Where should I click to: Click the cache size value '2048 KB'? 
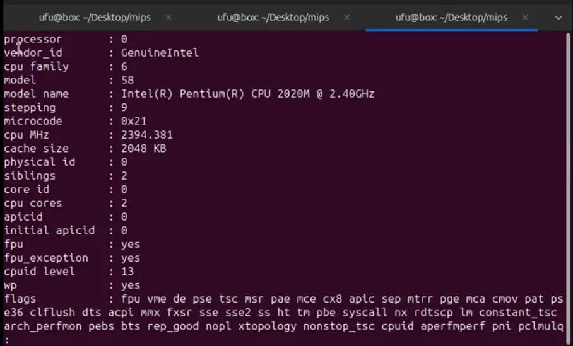tap(144, 149)
